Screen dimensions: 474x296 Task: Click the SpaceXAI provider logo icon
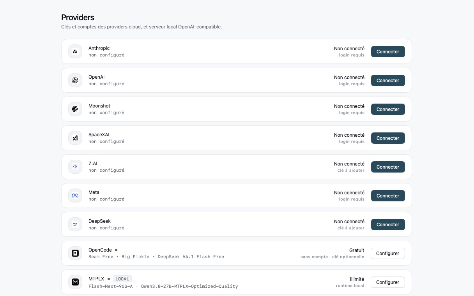point(75,138)
